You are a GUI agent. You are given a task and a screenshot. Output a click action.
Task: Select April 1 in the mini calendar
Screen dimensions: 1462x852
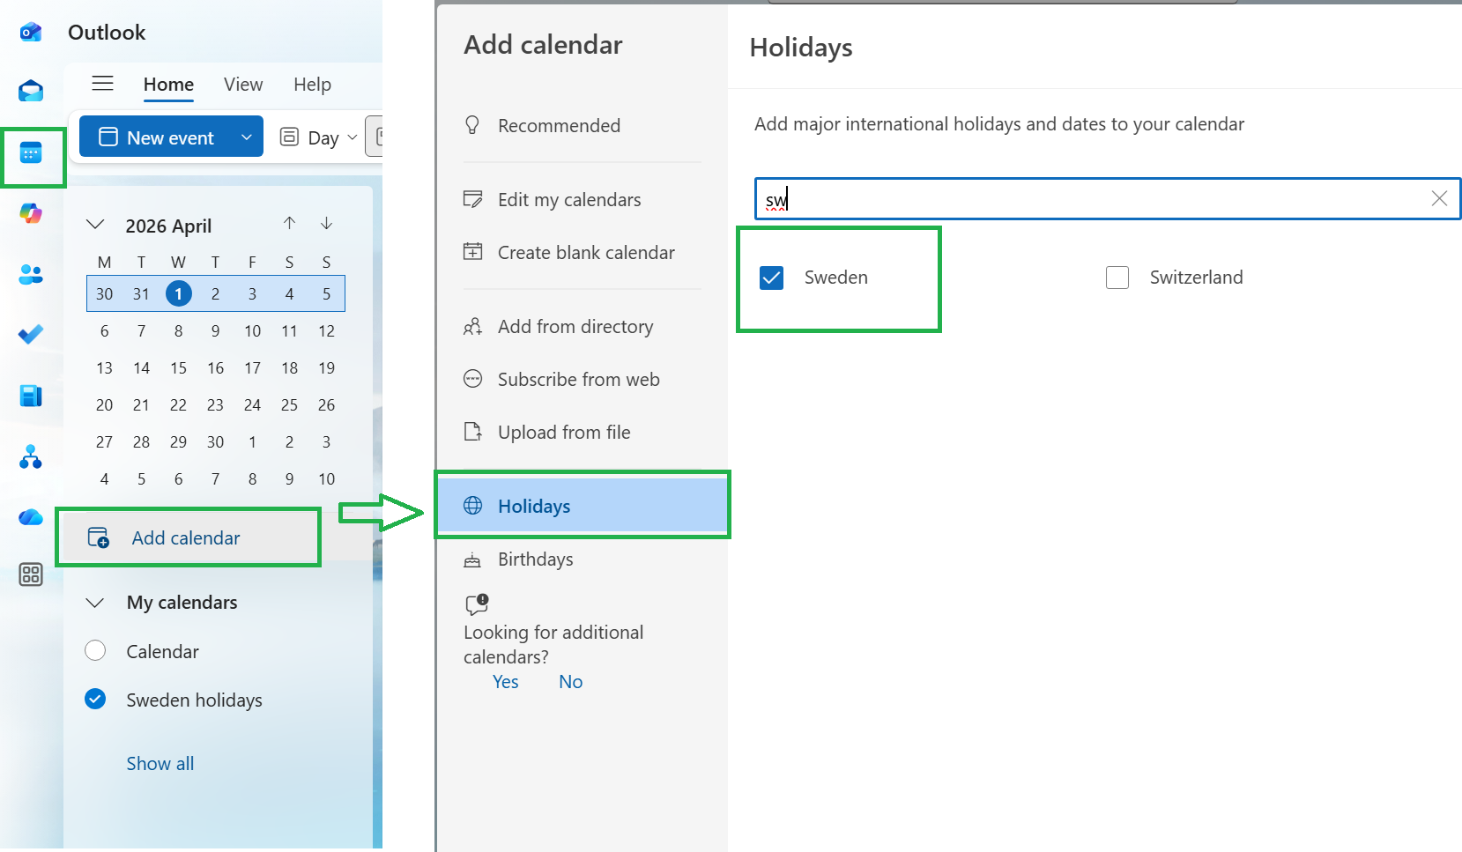178,293
